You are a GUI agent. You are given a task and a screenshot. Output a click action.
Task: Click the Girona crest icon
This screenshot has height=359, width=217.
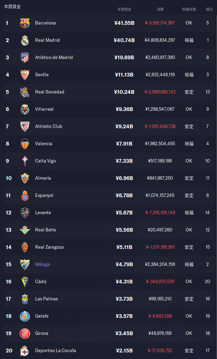[25, 333]
